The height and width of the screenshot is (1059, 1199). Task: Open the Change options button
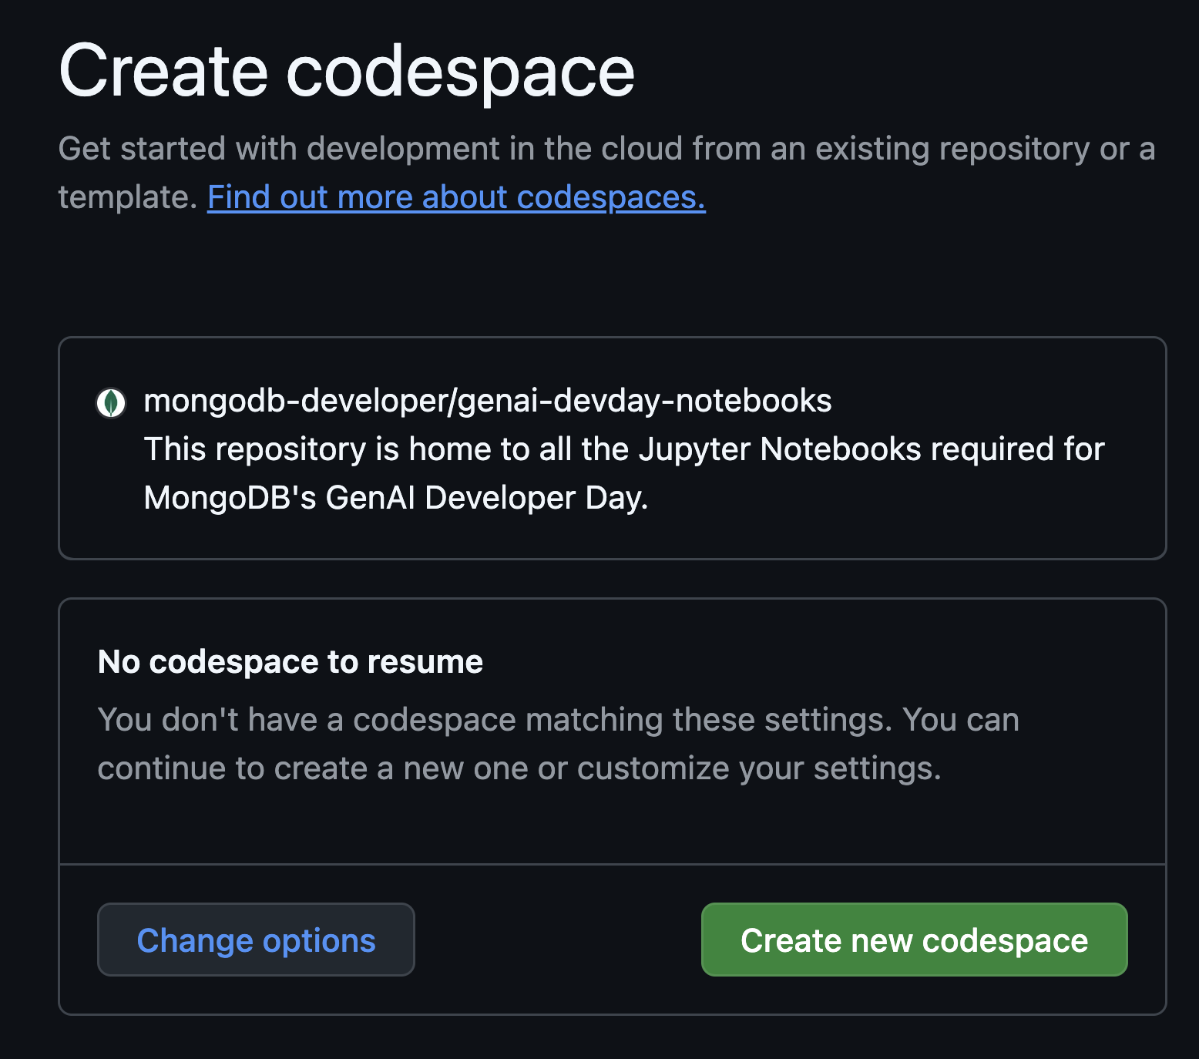256,940
